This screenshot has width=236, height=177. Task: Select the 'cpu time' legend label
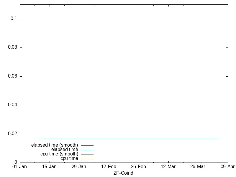tap(69, 158)
